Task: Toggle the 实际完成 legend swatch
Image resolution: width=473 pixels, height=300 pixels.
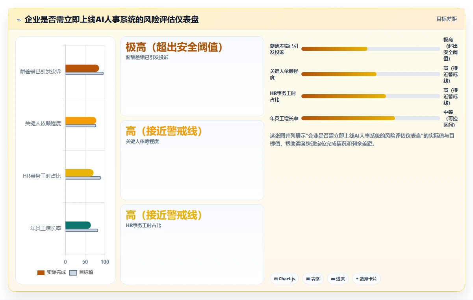Action: (41, 273)
